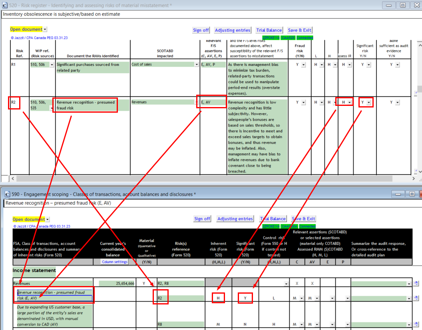422x330 pixels.
Task: Open Trial Balance from the Risk register toolbar
Action: 269,30
